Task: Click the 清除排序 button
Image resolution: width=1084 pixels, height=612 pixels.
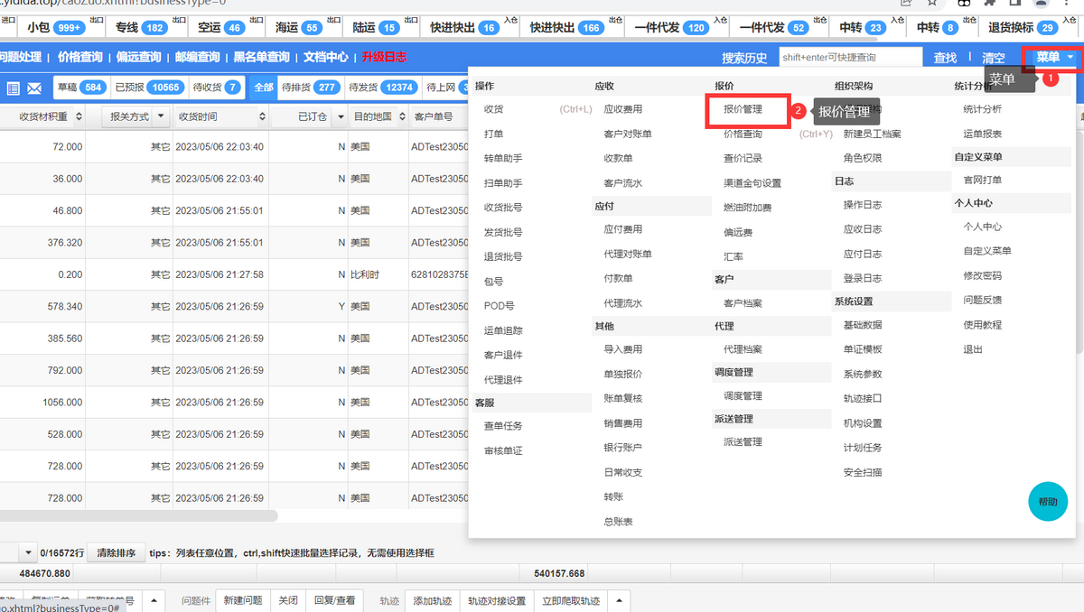Action: coord(117,552)
